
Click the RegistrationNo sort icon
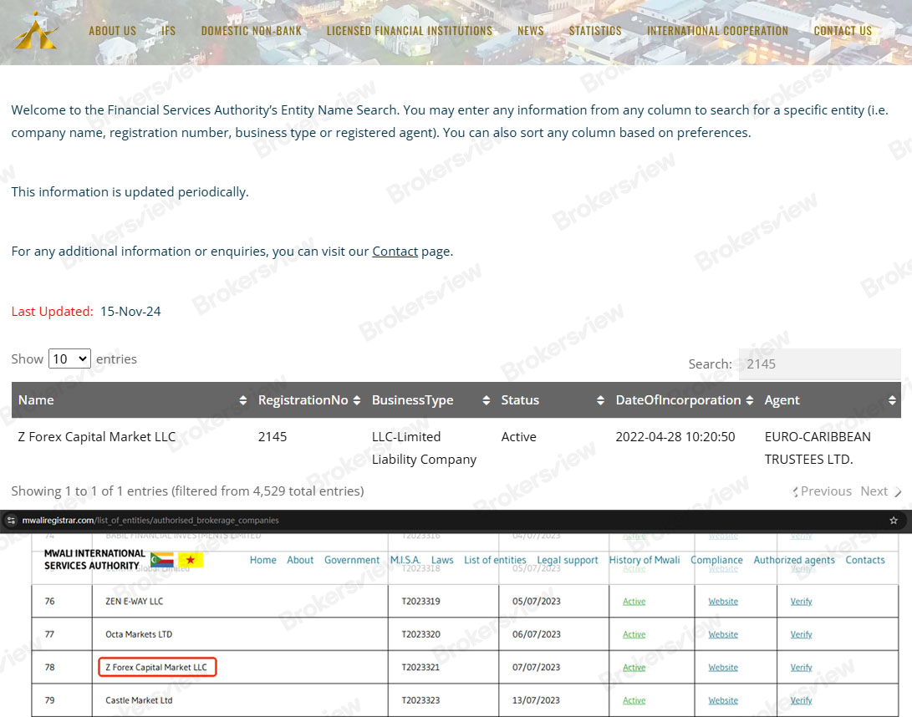pos(358,400)
